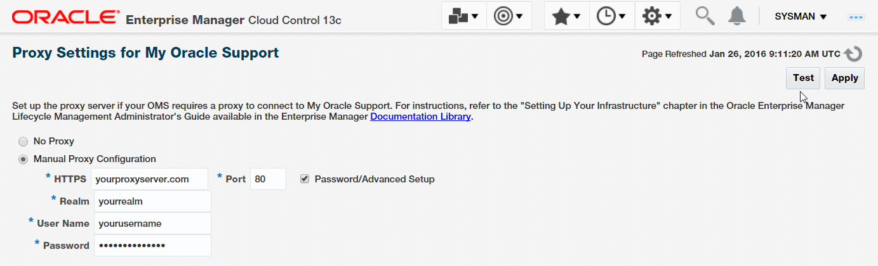Image resolution: width=878 pixels, height=266 pixels.
Task: Click into the HTTPS proxy server field
Action: point(149,179)
